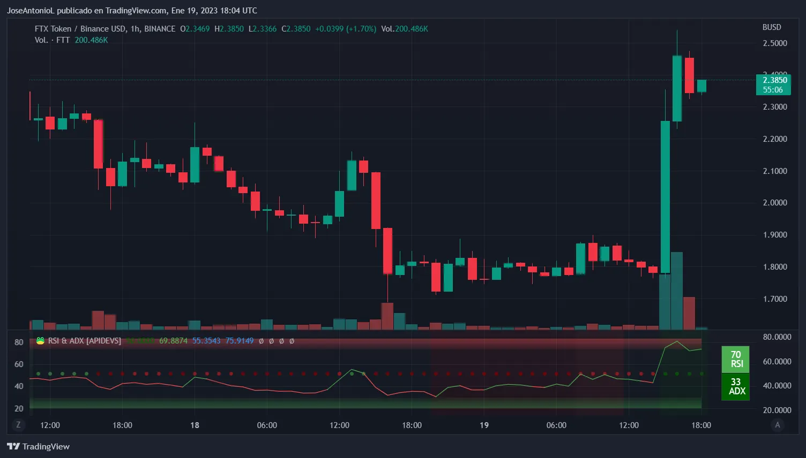Click the 19 date label on the time axis
The width and height of the screenshot is (806, 458).
click(x=484, y=425)
